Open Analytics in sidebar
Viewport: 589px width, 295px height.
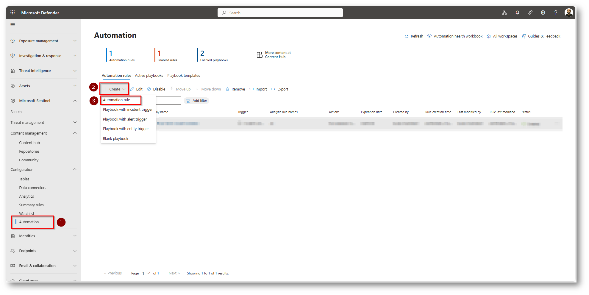(26, 196)
